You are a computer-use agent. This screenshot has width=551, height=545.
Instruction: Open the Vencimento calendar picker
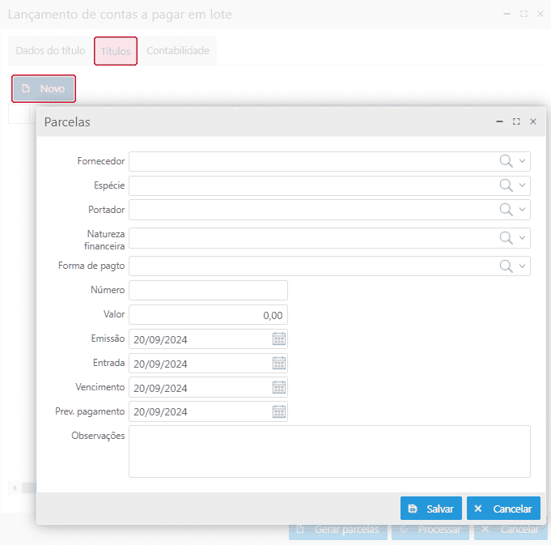279,387
